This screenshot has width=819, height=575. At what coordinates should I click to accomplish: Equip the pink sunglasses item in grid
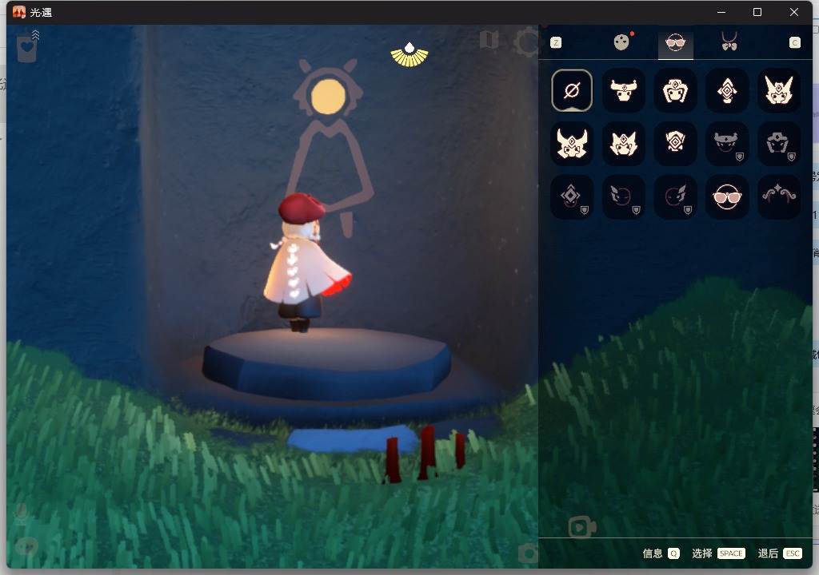point(726,196)
